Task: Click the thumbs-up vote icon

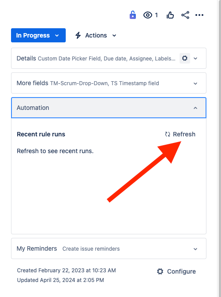Action: tap(170, 15)
